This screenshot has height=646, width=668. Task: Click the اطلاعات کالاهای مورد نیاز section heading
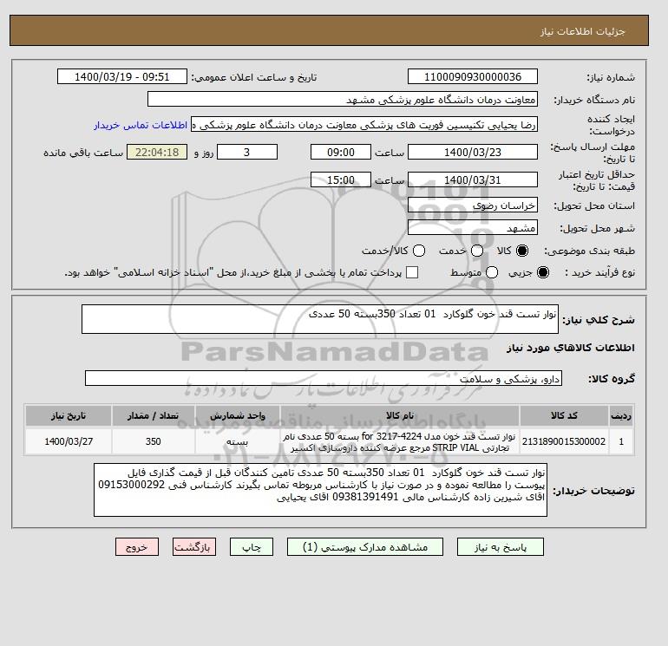pyautogui.click(x=571, y=348)
